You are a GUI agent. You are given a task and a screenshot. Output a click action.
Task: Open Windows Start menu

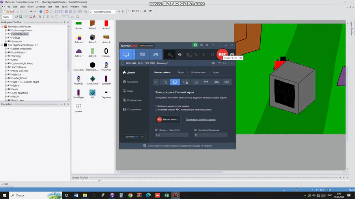(4, 195)
